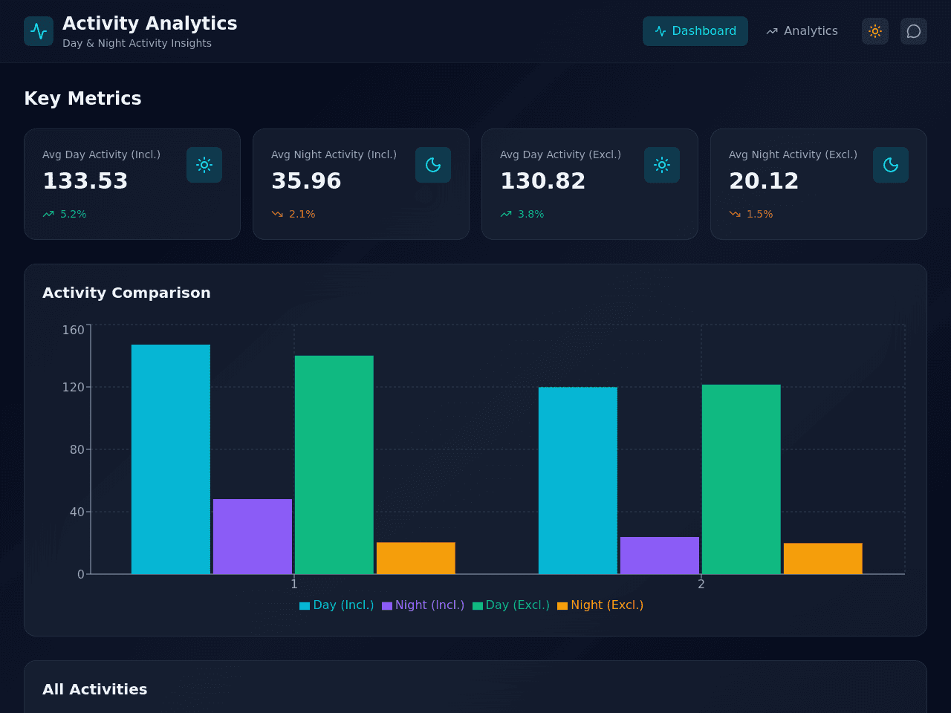Select the 130.82 metric value
Viewport: 951px width, 713px height.
pyautogui.click(x=543, y=181)
